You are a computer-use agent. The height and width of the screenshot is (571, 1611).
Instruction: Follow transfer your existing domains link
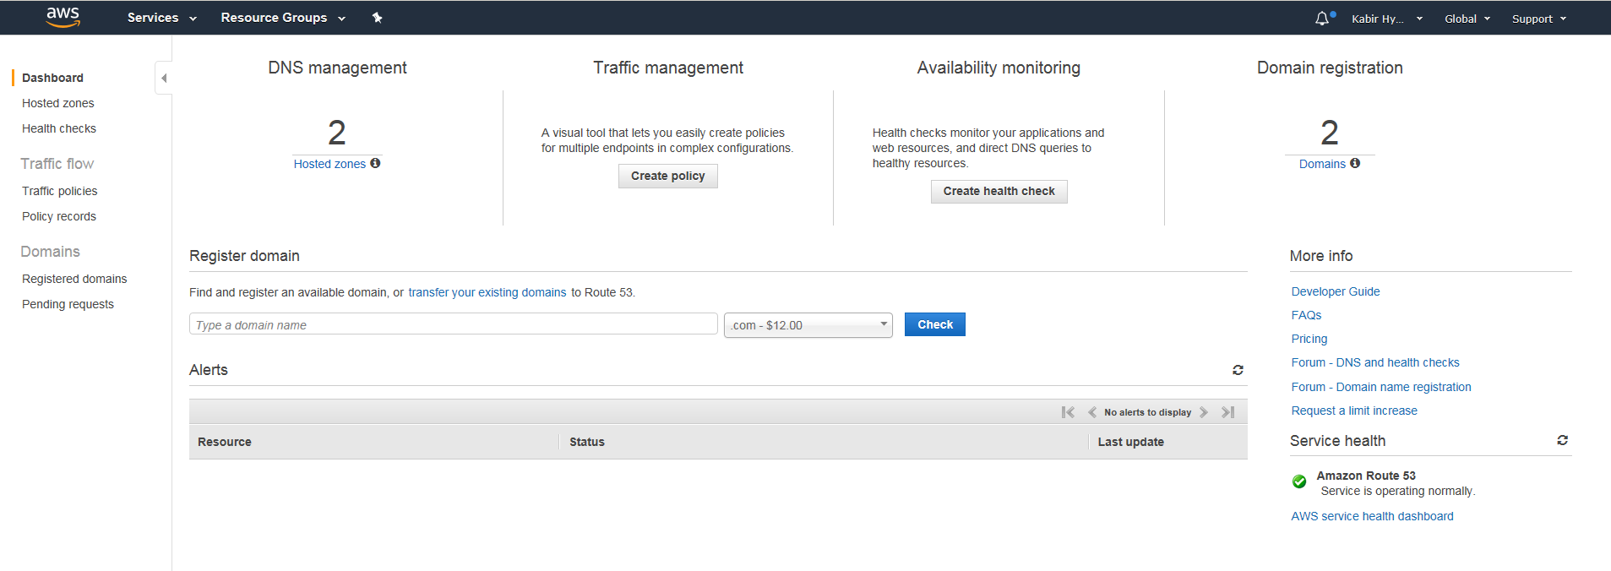click(487, 292)
